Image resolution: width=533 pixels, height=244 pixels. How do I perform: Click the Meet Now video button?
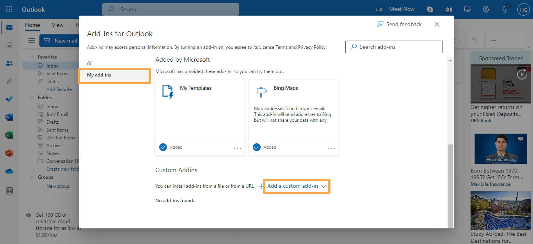click(x=395, y=9)
